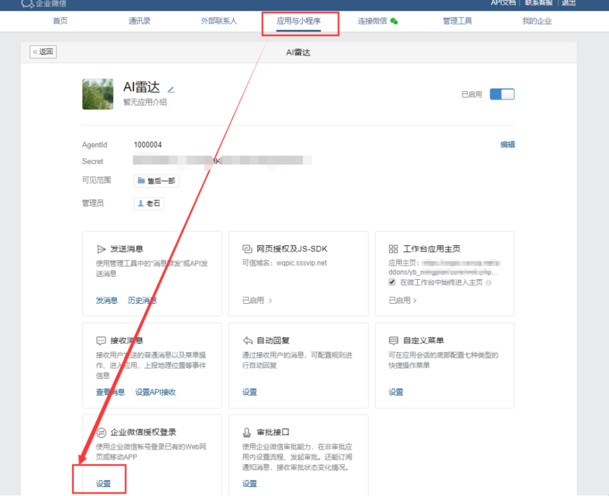This screenshot has width=609, height=496.
Task: Click the 审批接口 stamp icon
Action: coord(247,433)
